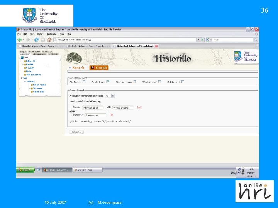Select Surname in the ontology tree
The width and height of the screenshot is (278, 208).
coord(37,88)
